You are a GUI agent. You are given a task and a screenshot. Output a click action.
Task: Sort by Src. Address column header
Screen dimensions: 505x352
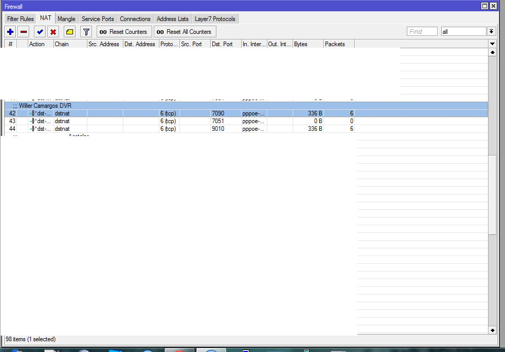click(x=105, y=44)
